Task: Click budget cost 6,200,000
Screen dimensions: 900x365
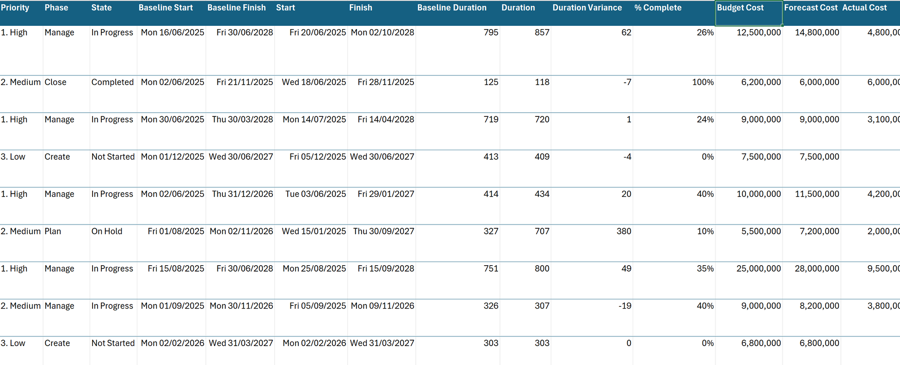Action: [x=761, y=82]
